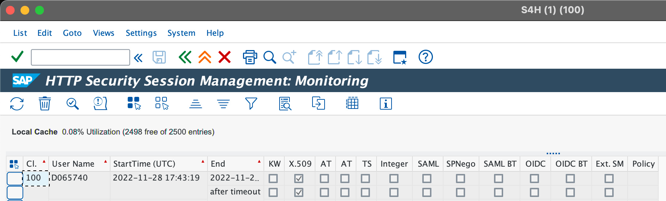Screen dimensions: 666x201
Task: Click the StartTime (UTC) column header
Action: (159, 164)
